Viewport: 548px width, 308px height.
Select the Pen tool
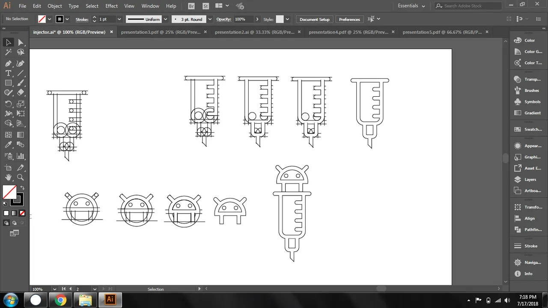[8, 63]
